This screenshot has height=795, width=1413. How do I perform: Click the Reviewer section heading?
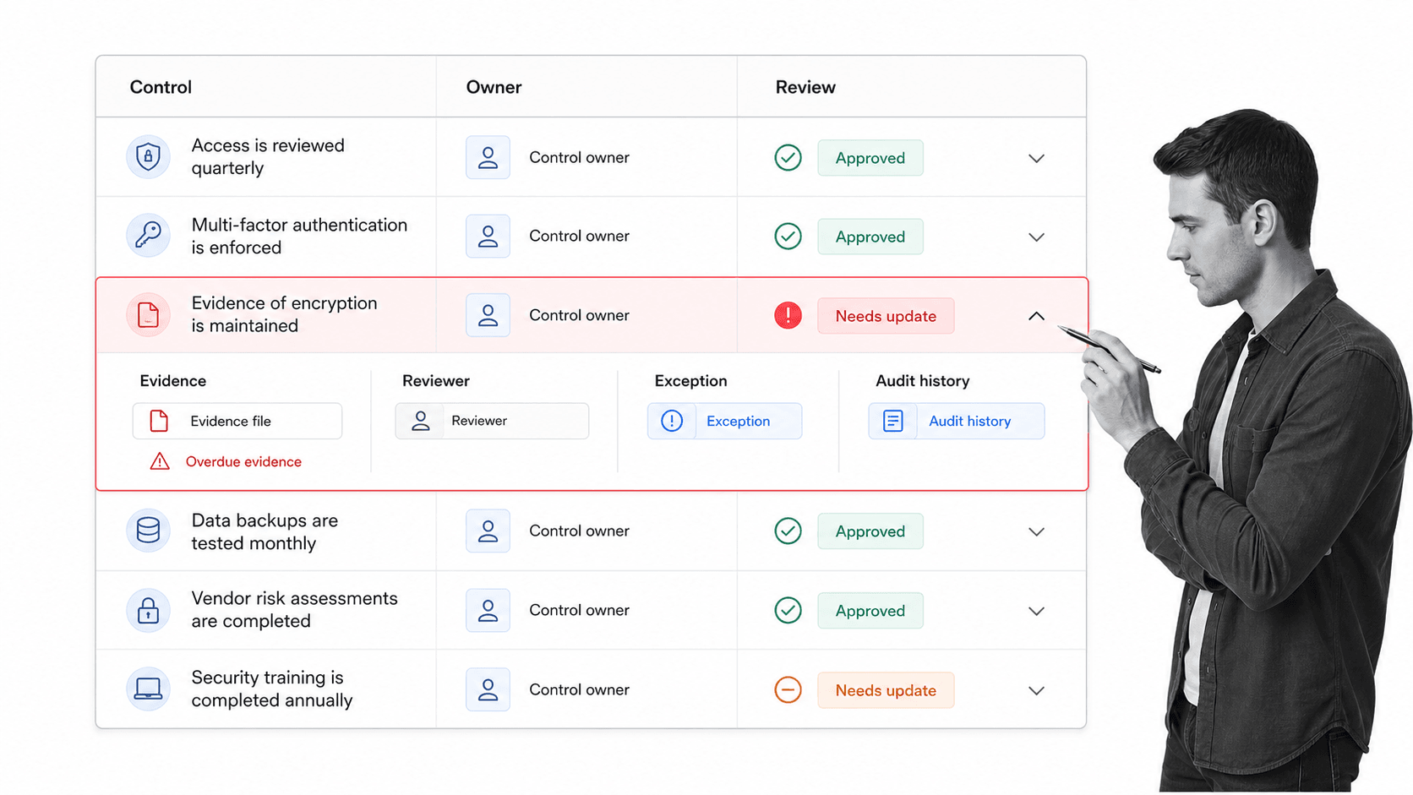tap(436, 381)
